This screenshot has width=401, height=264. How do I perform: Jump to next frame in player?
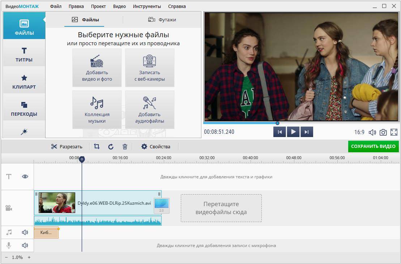tap(307, 132)
